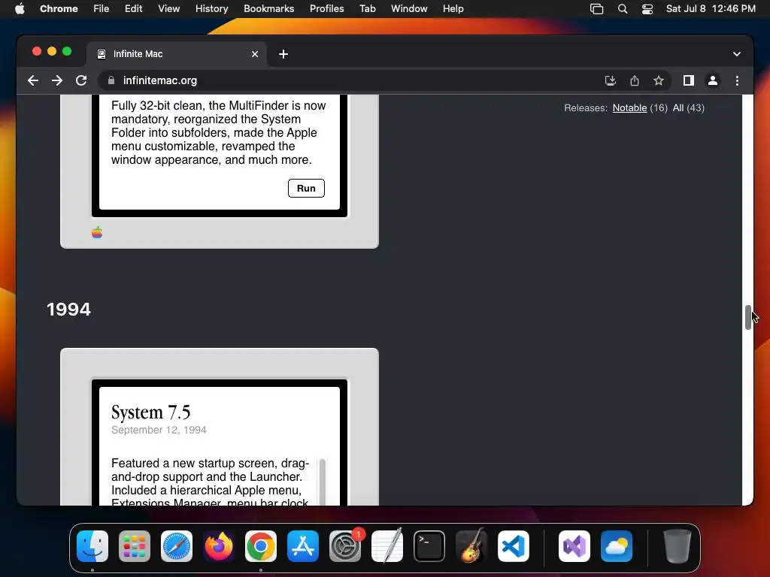Screen dimensions: 770x577
Task: Click the System 7.5 title
Action: tap(150, 412)
